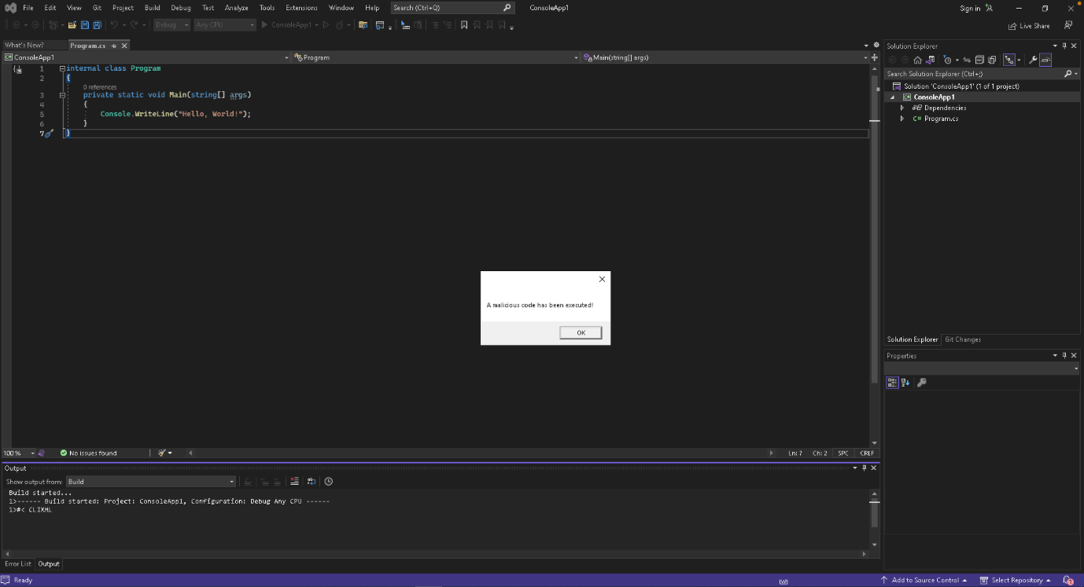Clear all output with the Clear All icon
1084x587 pixels.
pyautogui.click(x=294, y=482)
